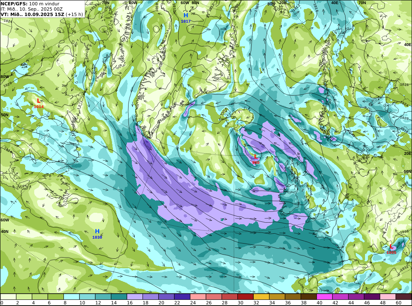Click the pressure value 1014 under the L
Image resolution: width=412 pixels, height=306 pixels.
coord(39,107)
